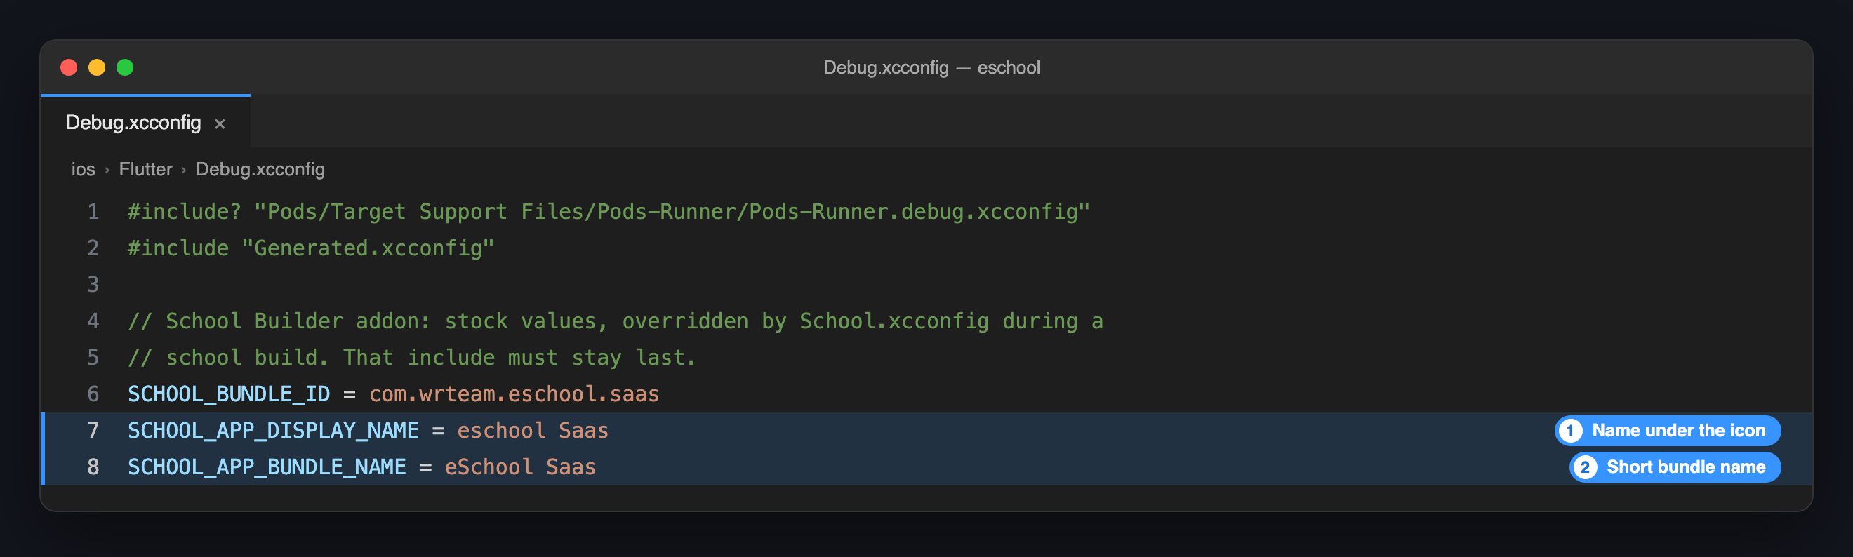Screen dimensions: 1853x557
Task: Open the ios breadcrumb segment
Action: pyautogui.click(x=84, y=170)
